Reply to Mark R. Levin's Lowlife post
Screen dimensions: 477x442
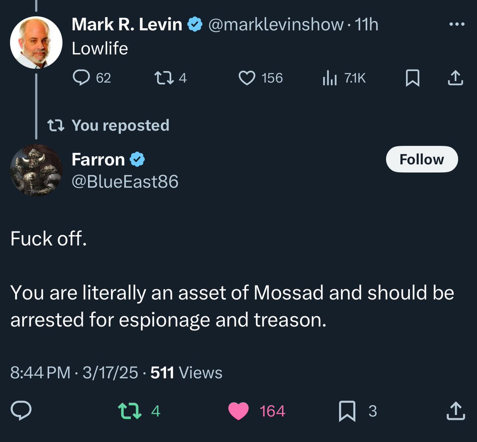(x=81, y=78)
